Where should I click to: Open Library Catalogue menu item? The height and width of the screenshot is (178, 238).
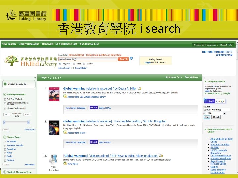29,44
